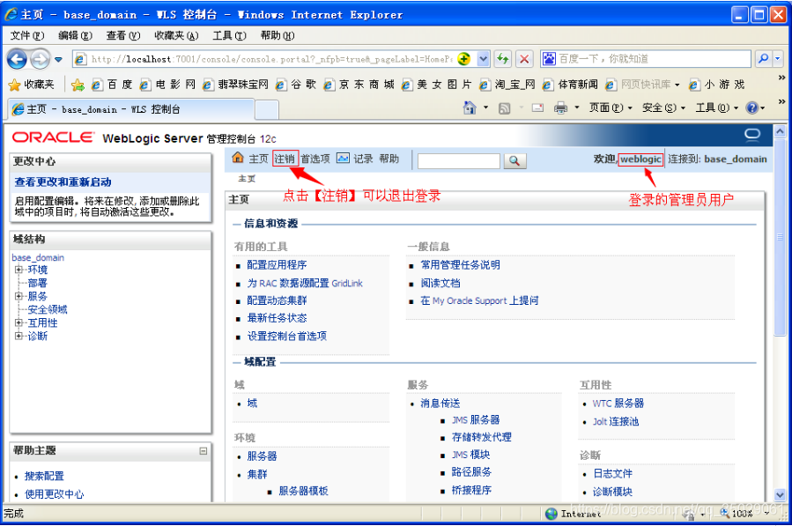Expand the 诊断 tree node

tap(19, 336)
